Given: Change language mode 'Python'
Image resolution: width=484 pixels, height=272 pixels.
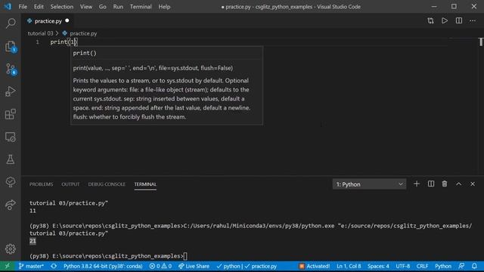Looking at the screenshot, I should pyautogui.click(x=443, y=266).
